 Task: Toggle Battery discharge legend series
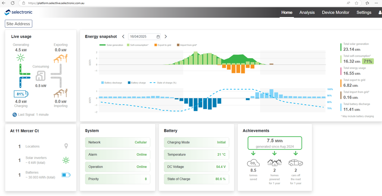(111, 83)
